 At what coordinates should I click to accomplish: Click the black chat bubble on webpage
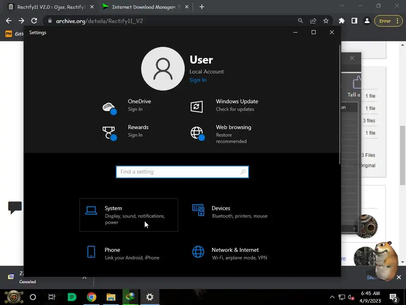[15, 208]
